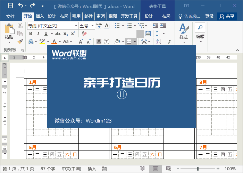This screenshot has height=173, width=243.
Task: Expand underline style dropdown arrow
Action: 52,34
